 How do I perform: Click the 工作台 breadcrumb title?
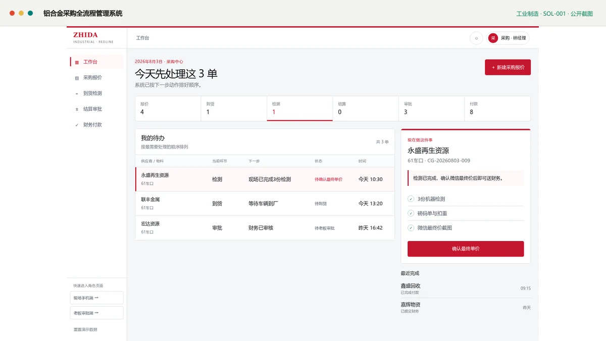click(143, 38)
